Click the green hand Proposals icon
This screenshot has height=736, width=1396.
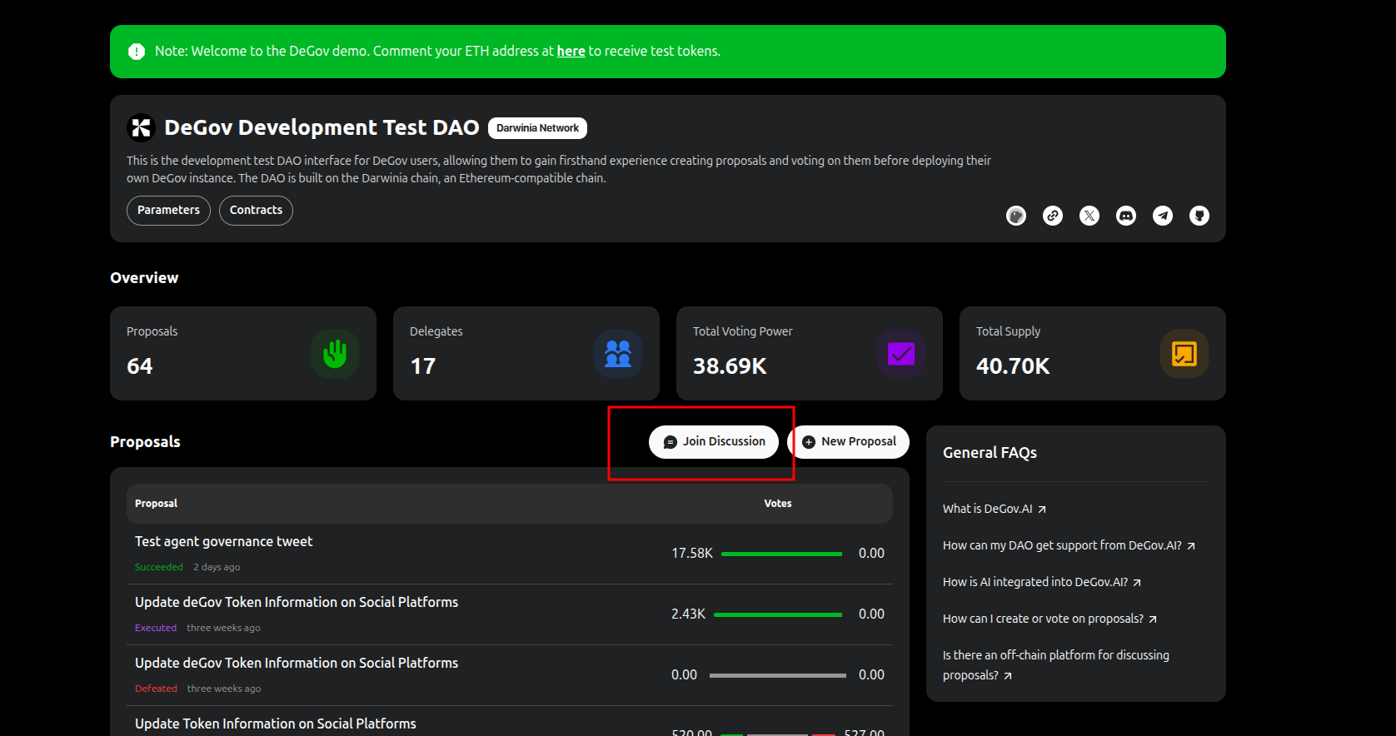click(335, 354)
